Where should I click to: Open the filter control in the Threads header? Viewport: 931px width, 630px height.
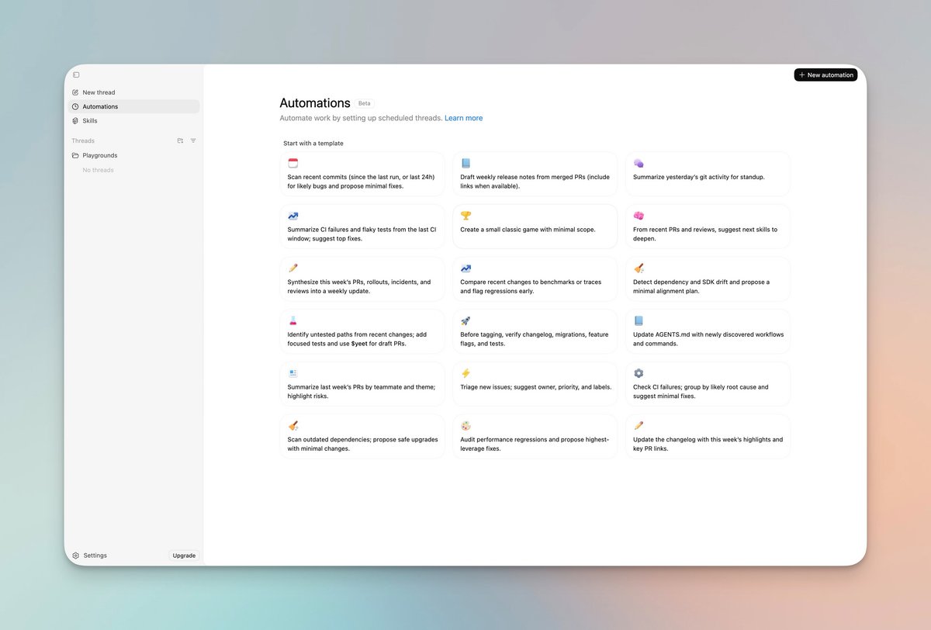(x=193, y=140)
